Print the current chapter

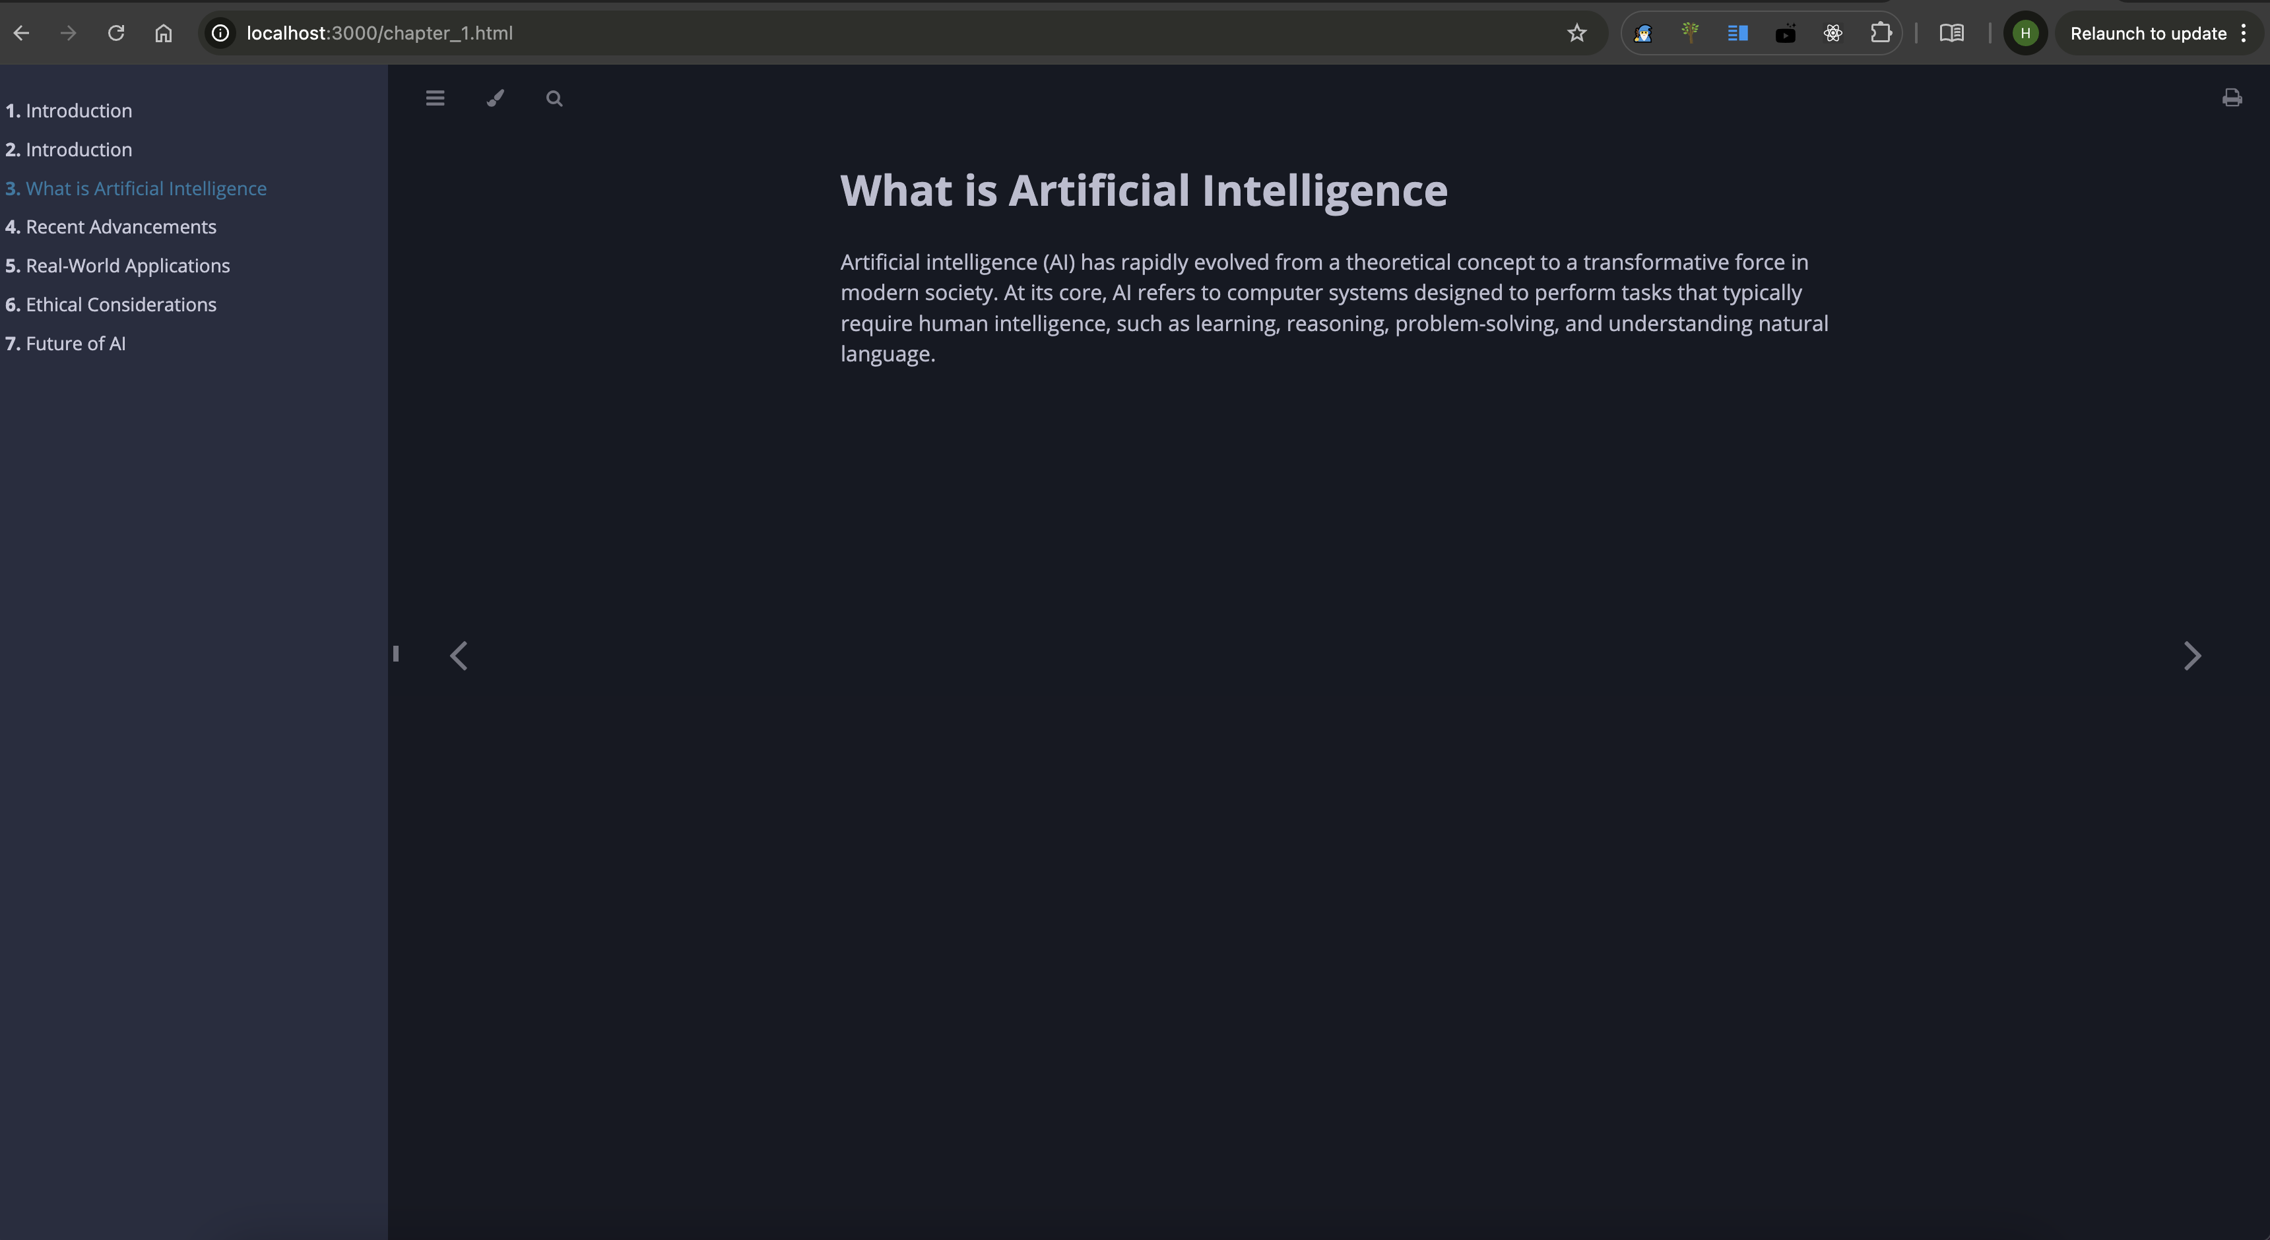2232,98
